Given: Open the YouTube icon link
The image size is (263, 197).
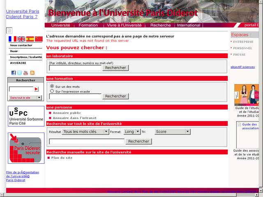Looking at the screenshot, I should click(x=25, y=73).
